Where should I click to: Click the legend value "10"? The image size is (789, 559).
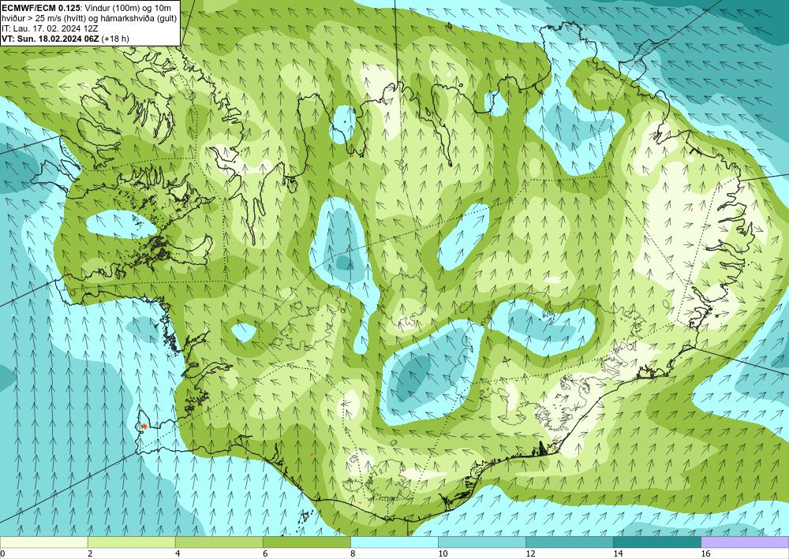[443, 553]
